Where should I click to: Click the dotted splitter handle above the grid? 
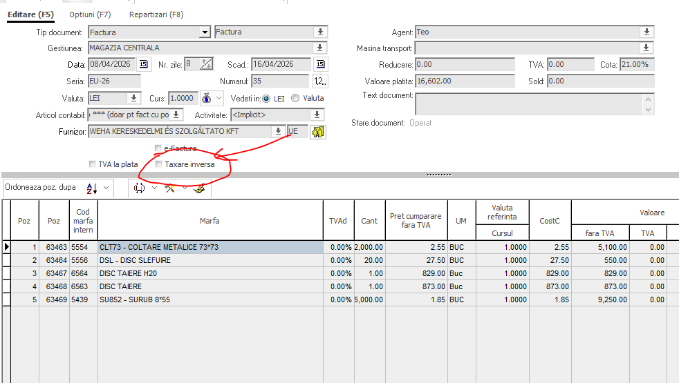click(x=438, y=175)
